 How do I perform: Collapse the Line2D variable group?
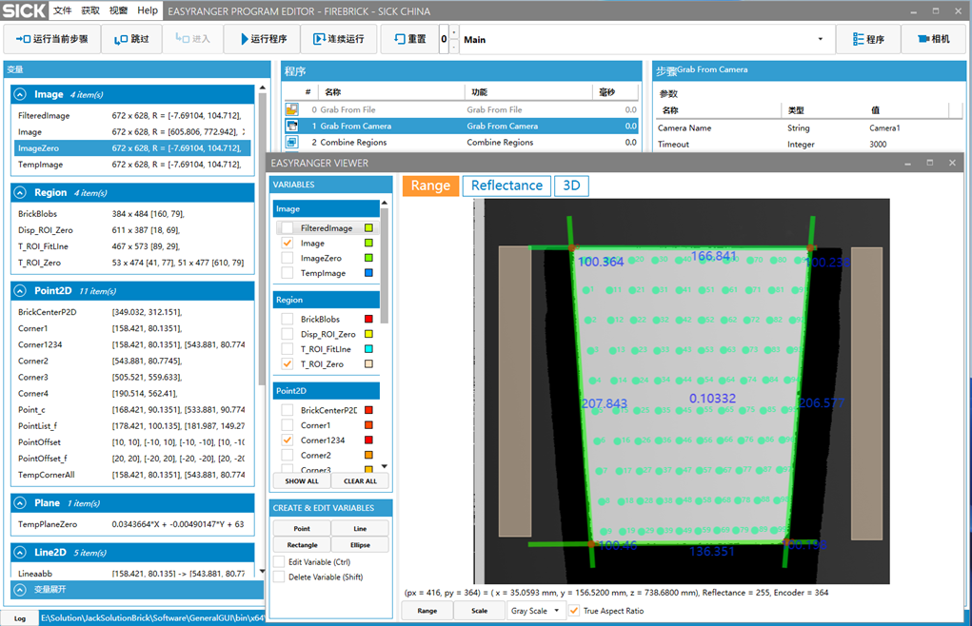tap(20, 553)
